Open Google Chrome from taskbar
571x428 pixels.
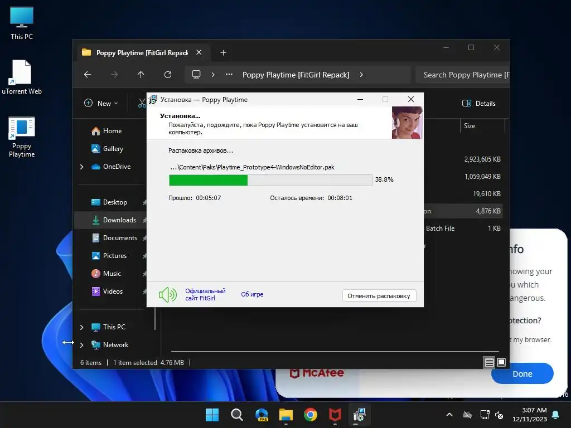pyautogui.click(x=311, y=415)
